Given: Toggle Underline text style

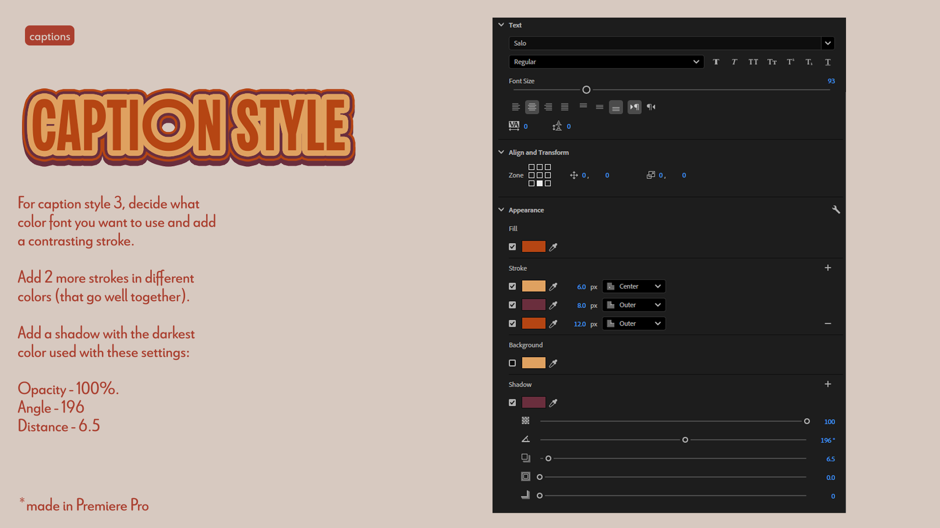Looking at the screenshot, I should (828, 62).
